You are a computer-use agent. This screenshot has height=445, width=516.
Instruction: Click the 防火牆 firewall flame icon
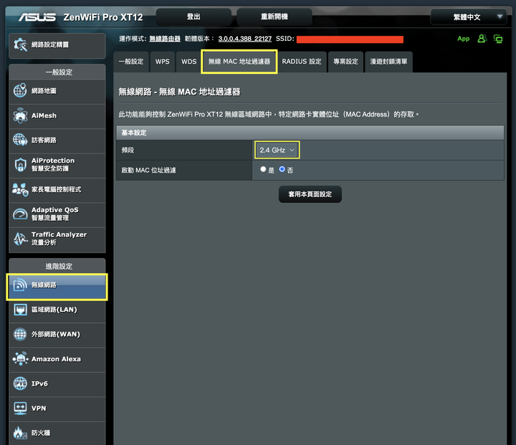coord(20,433)
